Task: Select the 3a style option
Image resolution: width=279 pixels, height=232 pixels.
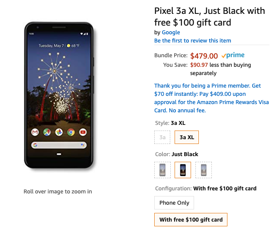Action: [162, 137]
